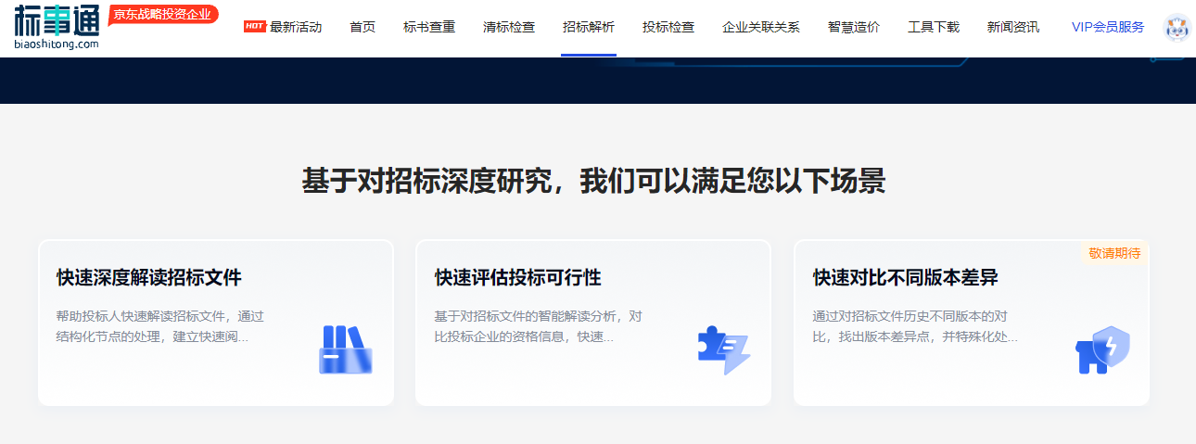
Task: Click the shield house icon in 快速对比不同版本差异 card
Action: [x=1102, y=349]
